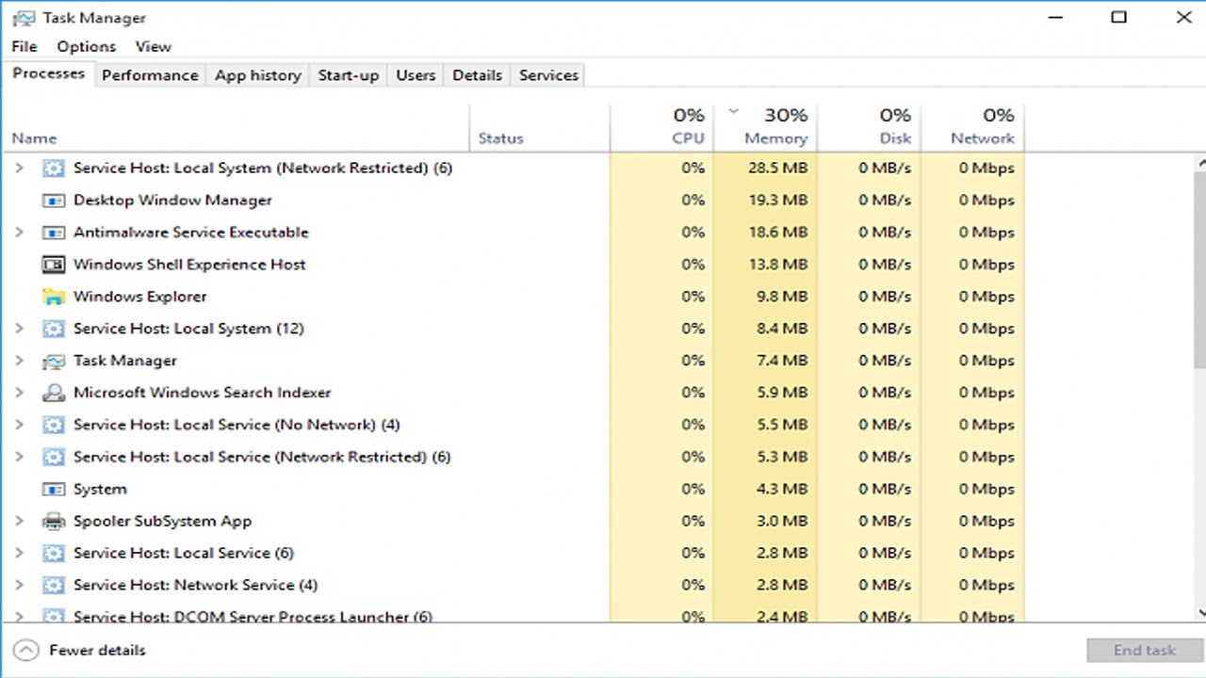Switch to the App history tab
The width and height of the screenshot is (1206, 678).
[x=257, y=75]
